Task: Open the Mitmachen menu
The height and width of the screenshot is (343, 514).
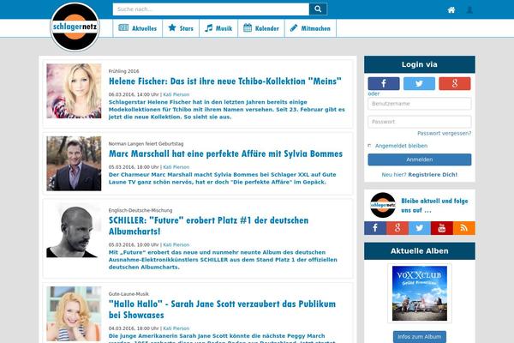Action: click(310, 28)
